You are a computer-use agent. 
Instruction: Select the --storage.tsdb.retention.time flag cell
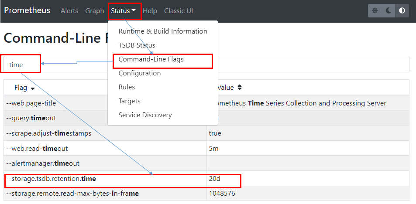coord(105,179)
